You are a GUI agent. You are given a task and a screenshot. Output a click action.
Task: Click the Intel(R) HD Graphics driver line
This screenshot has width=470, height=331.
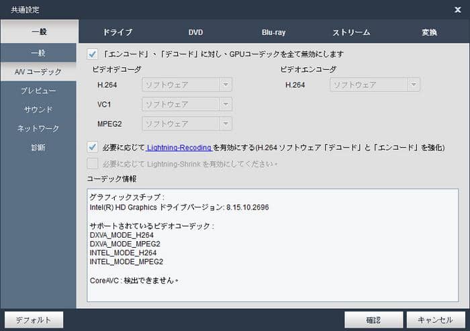click(x=179, y=207)
